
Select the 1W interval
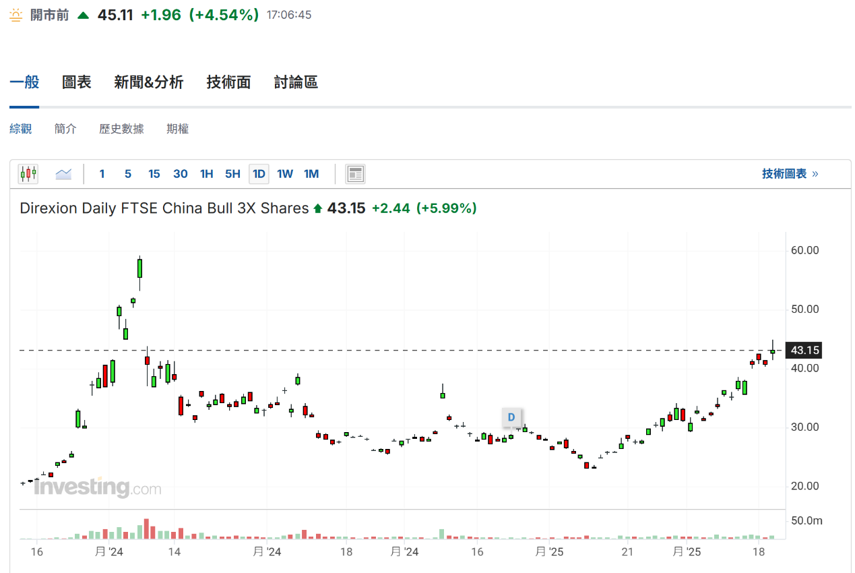(x=285, y=174)
